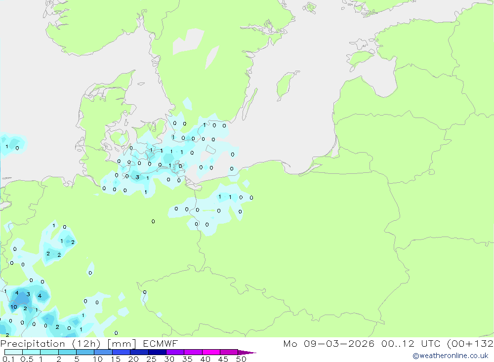The image size is (494, 362).
Task: Click the "0.5" legend scale label
Action: pyautogui.click(x=27, y=359)
